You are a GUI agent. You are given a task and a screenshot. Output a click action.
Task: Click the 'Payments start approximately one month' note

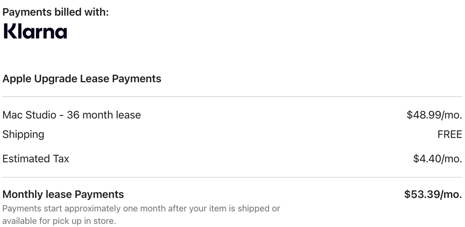(x=141, y=209)
